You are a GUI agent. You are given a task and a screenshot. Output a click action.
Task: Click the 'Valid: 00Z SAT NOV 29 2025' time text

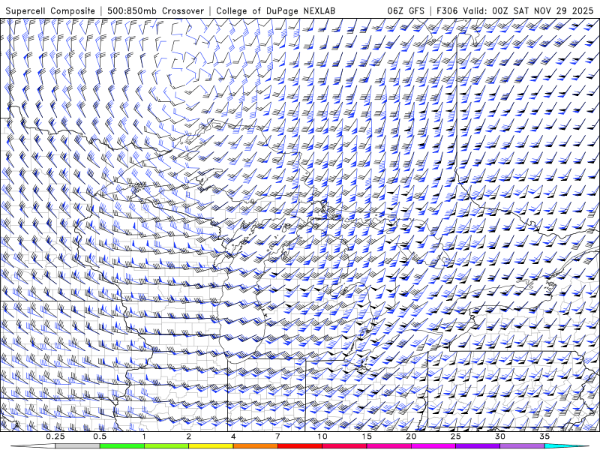(x=529, y=10)
